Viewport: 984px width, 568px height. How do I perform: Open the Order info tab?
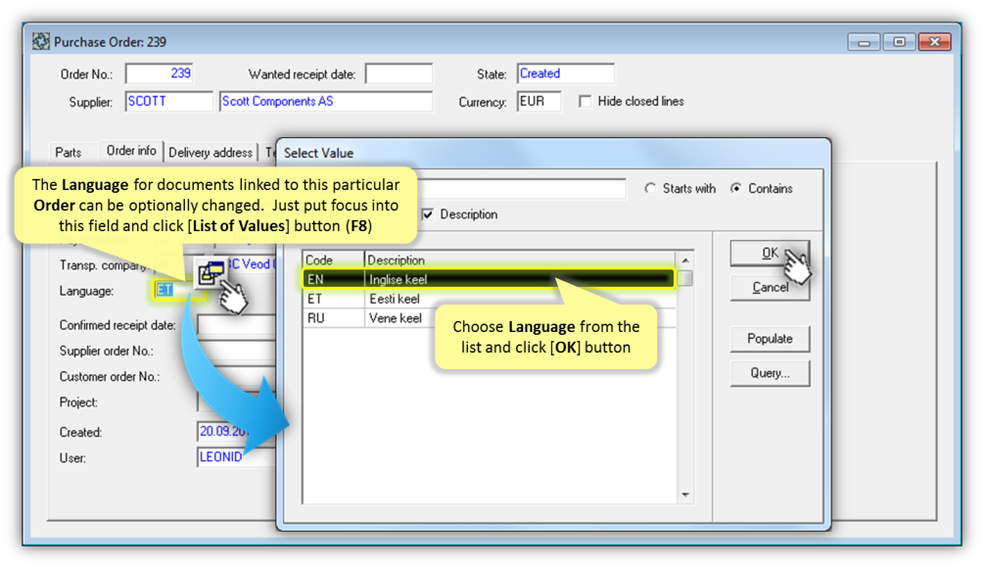(131, 151)
